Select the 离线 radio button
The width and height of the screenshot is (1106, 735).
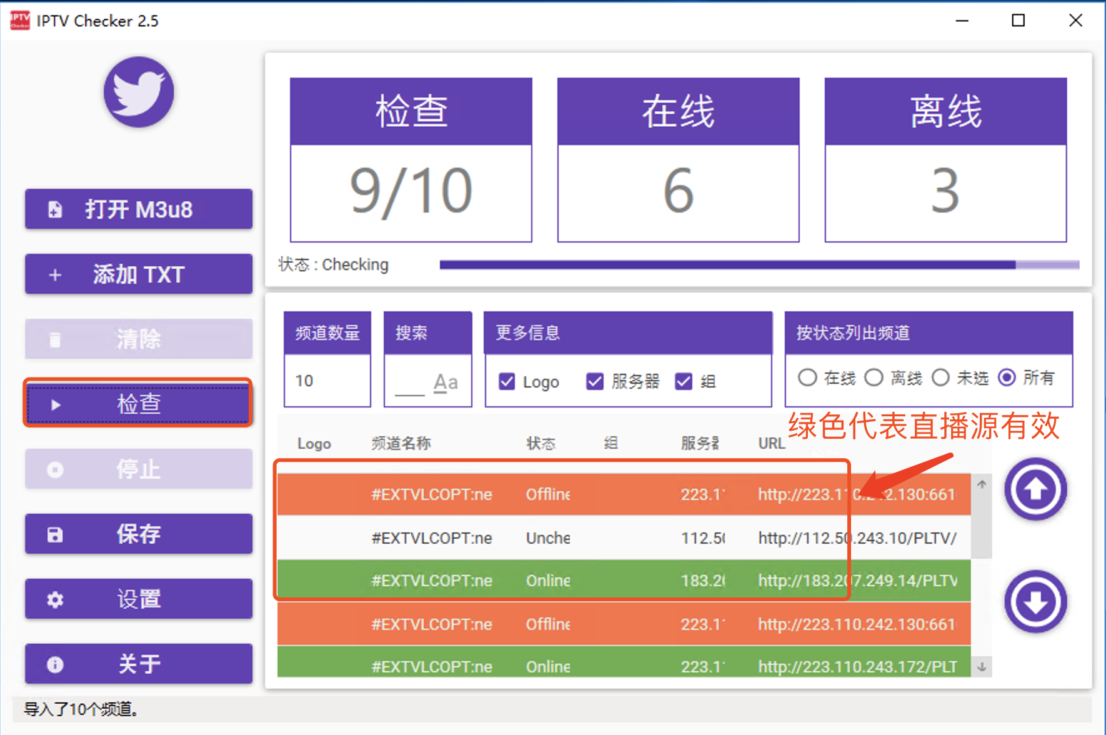coord(874,377)
